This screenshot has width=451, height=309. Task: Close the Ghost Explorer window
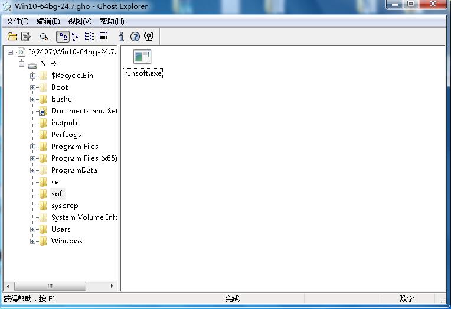433,4
